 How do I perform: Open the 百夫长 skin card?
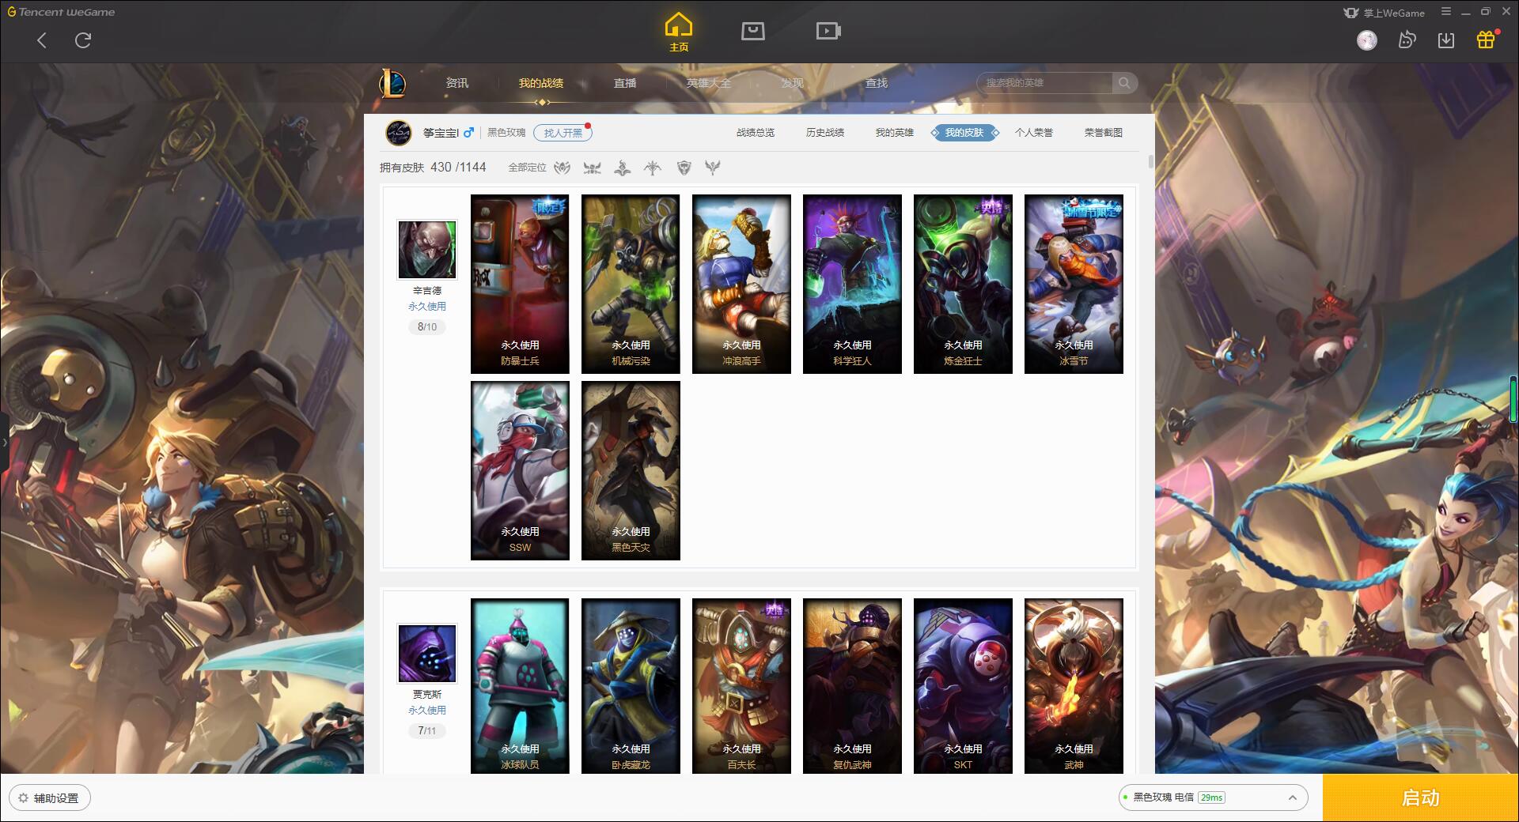click(x=741, y=686)
